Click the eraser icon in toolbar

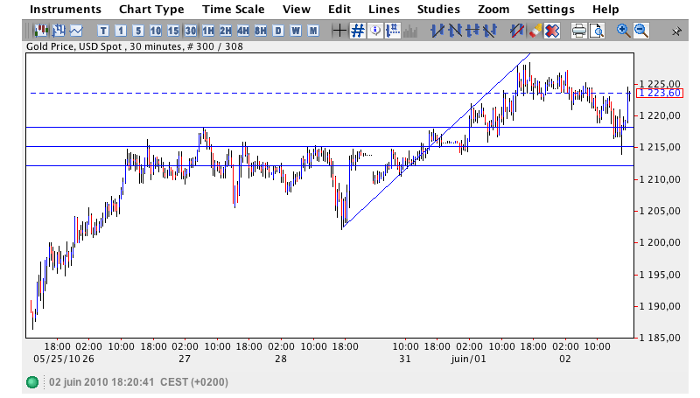535,31
